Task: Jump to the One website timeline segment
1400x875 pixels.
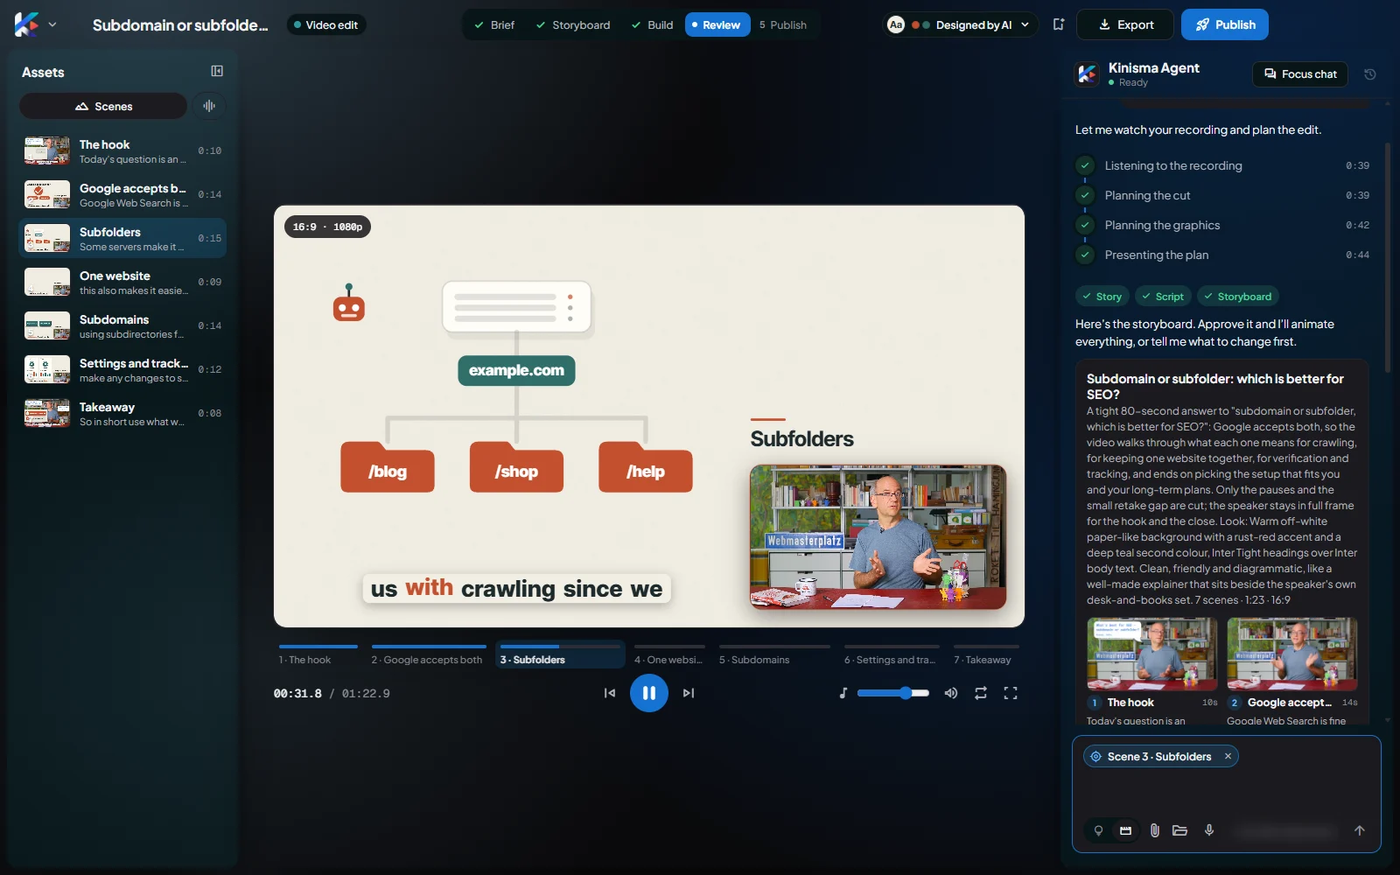Action: (x=669, y=655)
